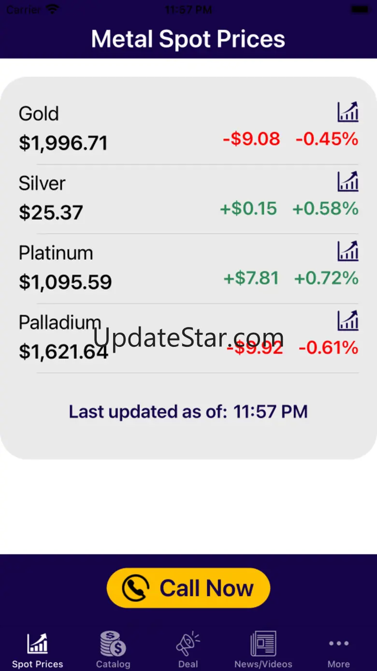The height and width of the screenshot is (671, 377).
Task: Tap the Last updated timestamp text
Action: click(188, 412)
